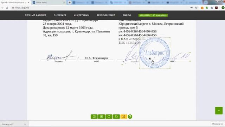Open help with the green question mark

pos(130,116)
